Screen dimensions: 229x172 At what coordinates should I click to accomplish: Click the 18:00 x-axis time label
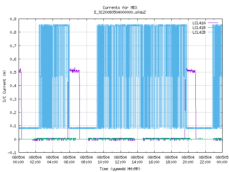coord(171,162)
